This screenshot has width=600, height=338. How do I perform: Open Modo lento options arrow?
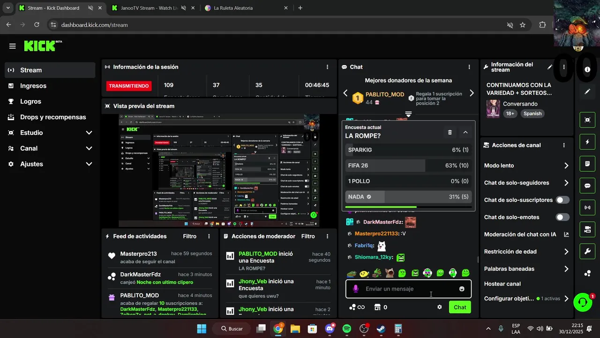click(566, 166)
